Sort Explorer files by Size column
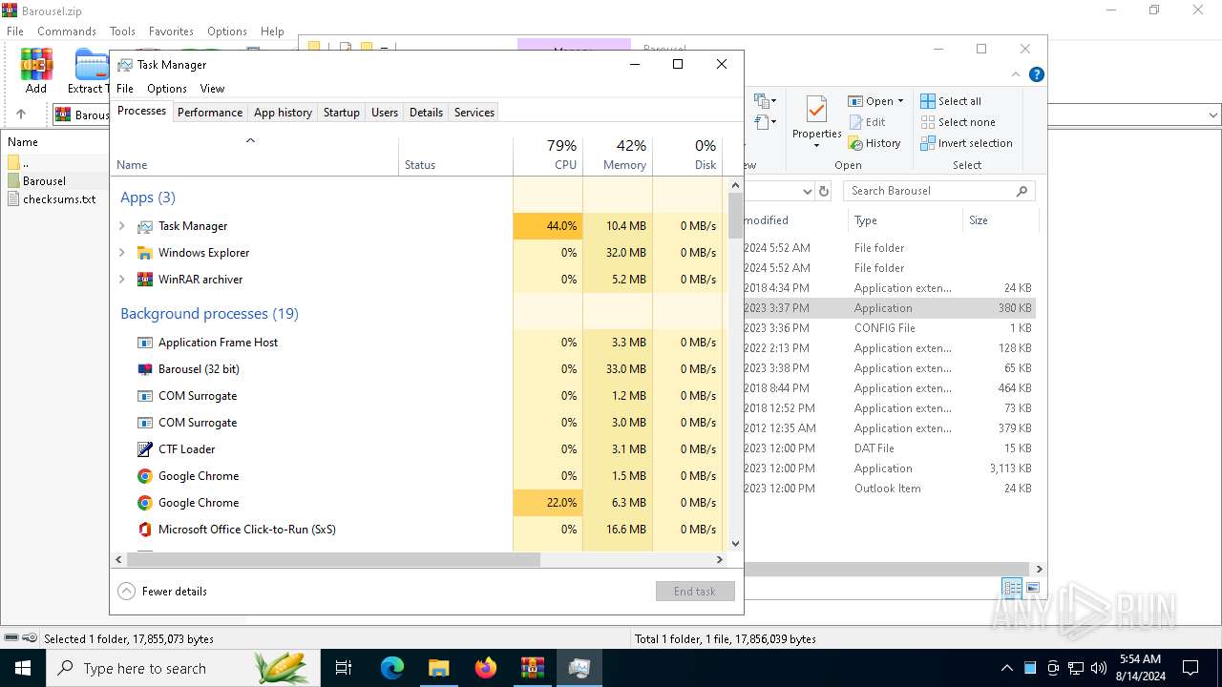 tap(1001, 220)
